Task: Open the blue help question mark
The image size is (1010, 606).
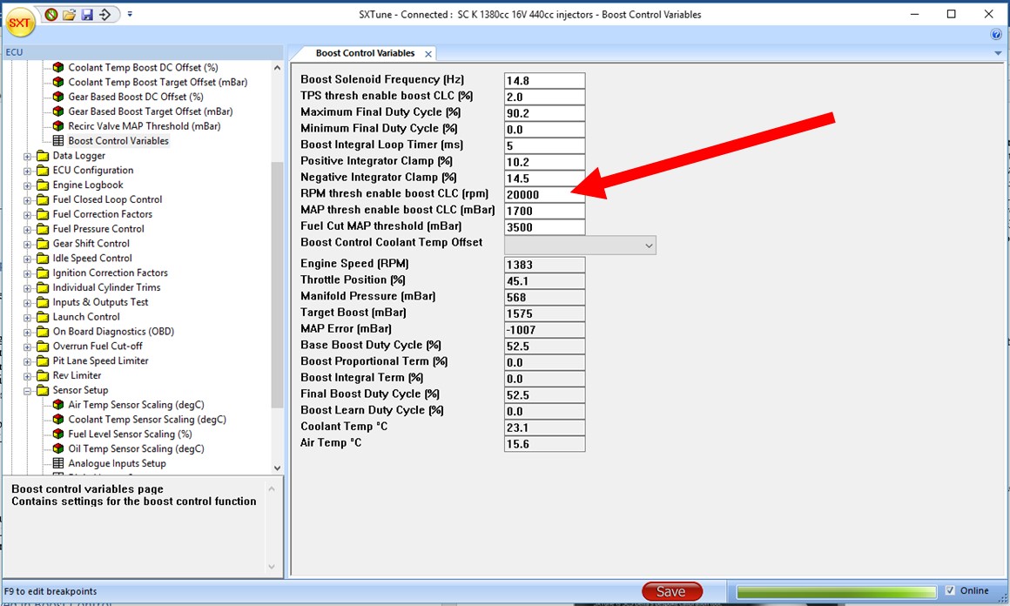Action: coord(996,35)
